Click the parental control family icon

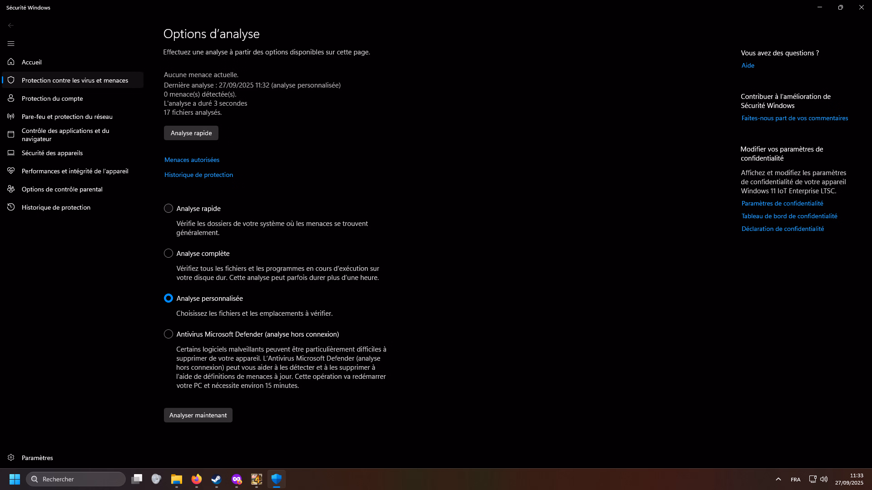click(11, 189)
